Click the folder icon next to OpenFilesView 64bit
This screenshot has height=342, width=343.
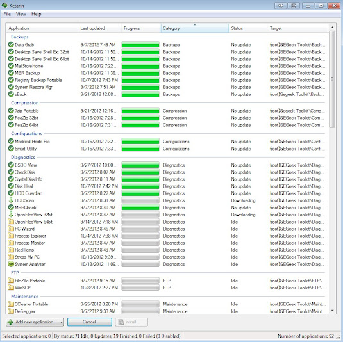pyautogui.click(x=11, y=222)
